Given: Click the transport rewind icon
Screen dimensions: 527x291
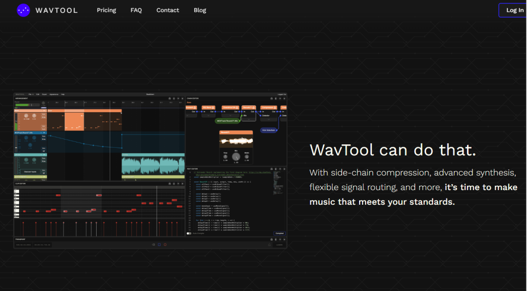Looking at the screenshot, I should coord(154,245).
